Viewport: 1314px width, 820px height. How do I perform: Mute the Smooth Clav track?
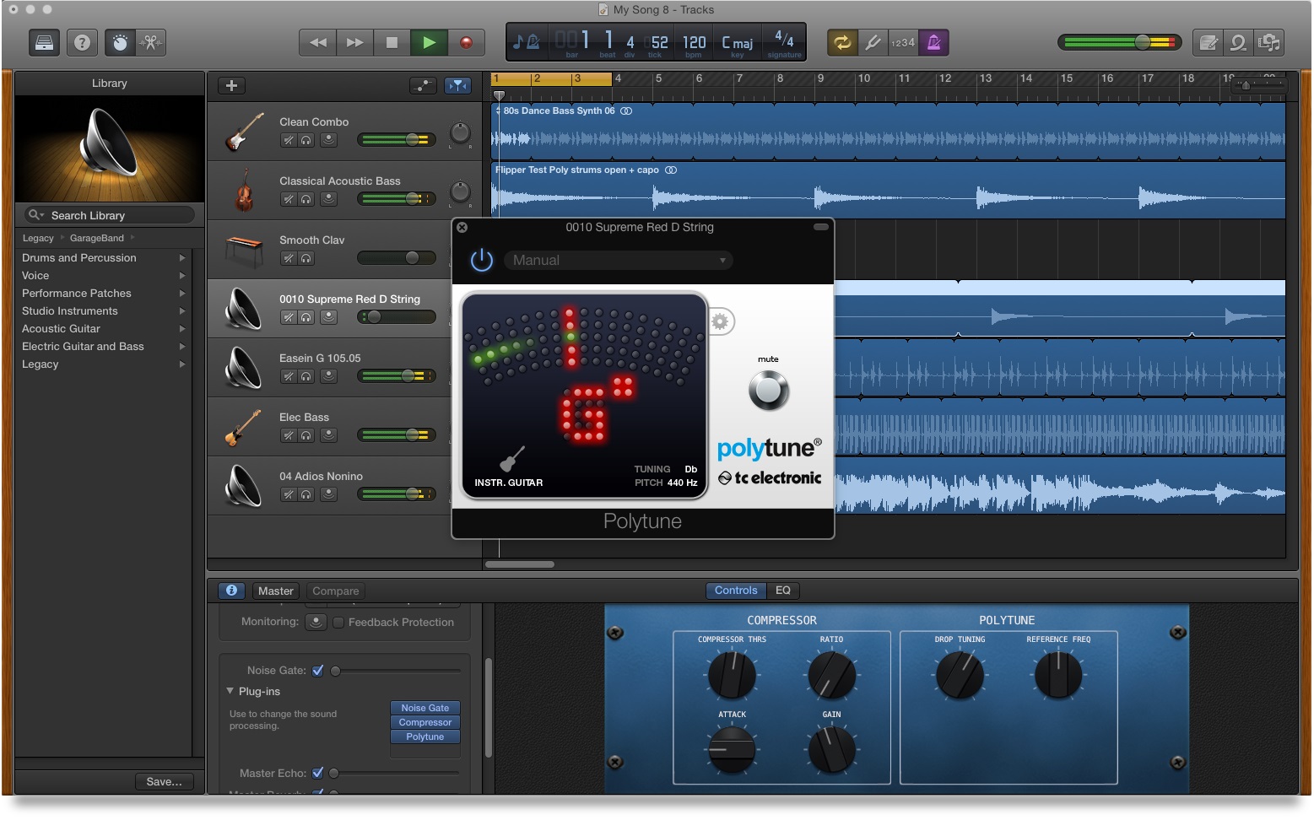coord(288,258)
